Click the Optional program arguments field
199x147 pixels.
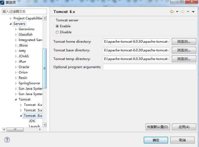click(150, 67)
